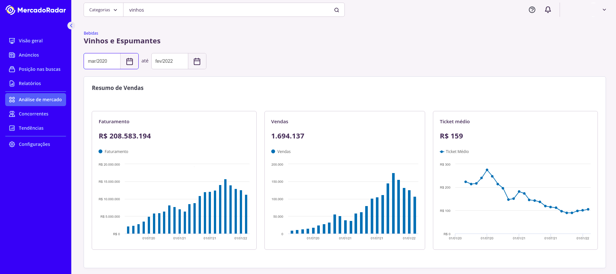Screen dimensions: 616x274
Task: Click the Concorrentes people icon
Action: (12, 114)
